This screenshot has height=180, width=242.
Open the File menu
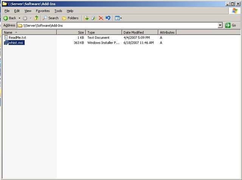[x=7, y=11]
